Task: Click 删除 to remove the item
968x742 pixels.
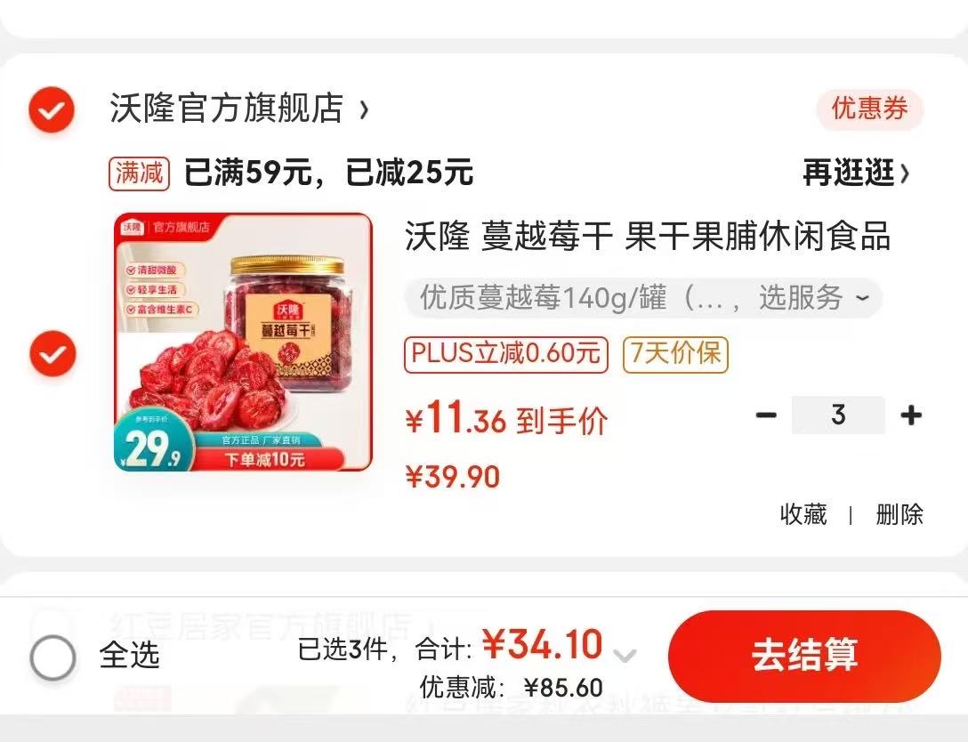Action: 899,513
